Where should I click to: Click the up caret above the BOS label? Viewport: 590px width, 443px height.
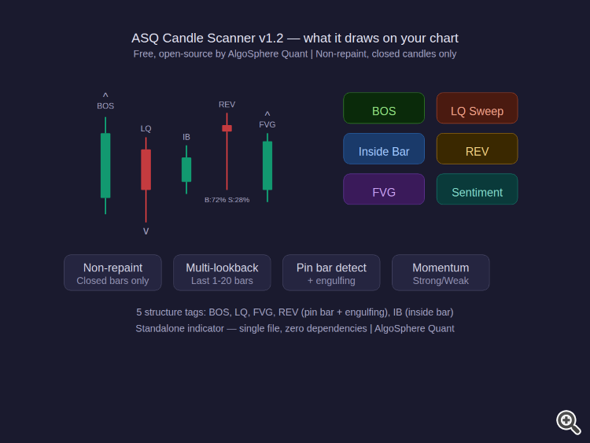pos(105,95)
